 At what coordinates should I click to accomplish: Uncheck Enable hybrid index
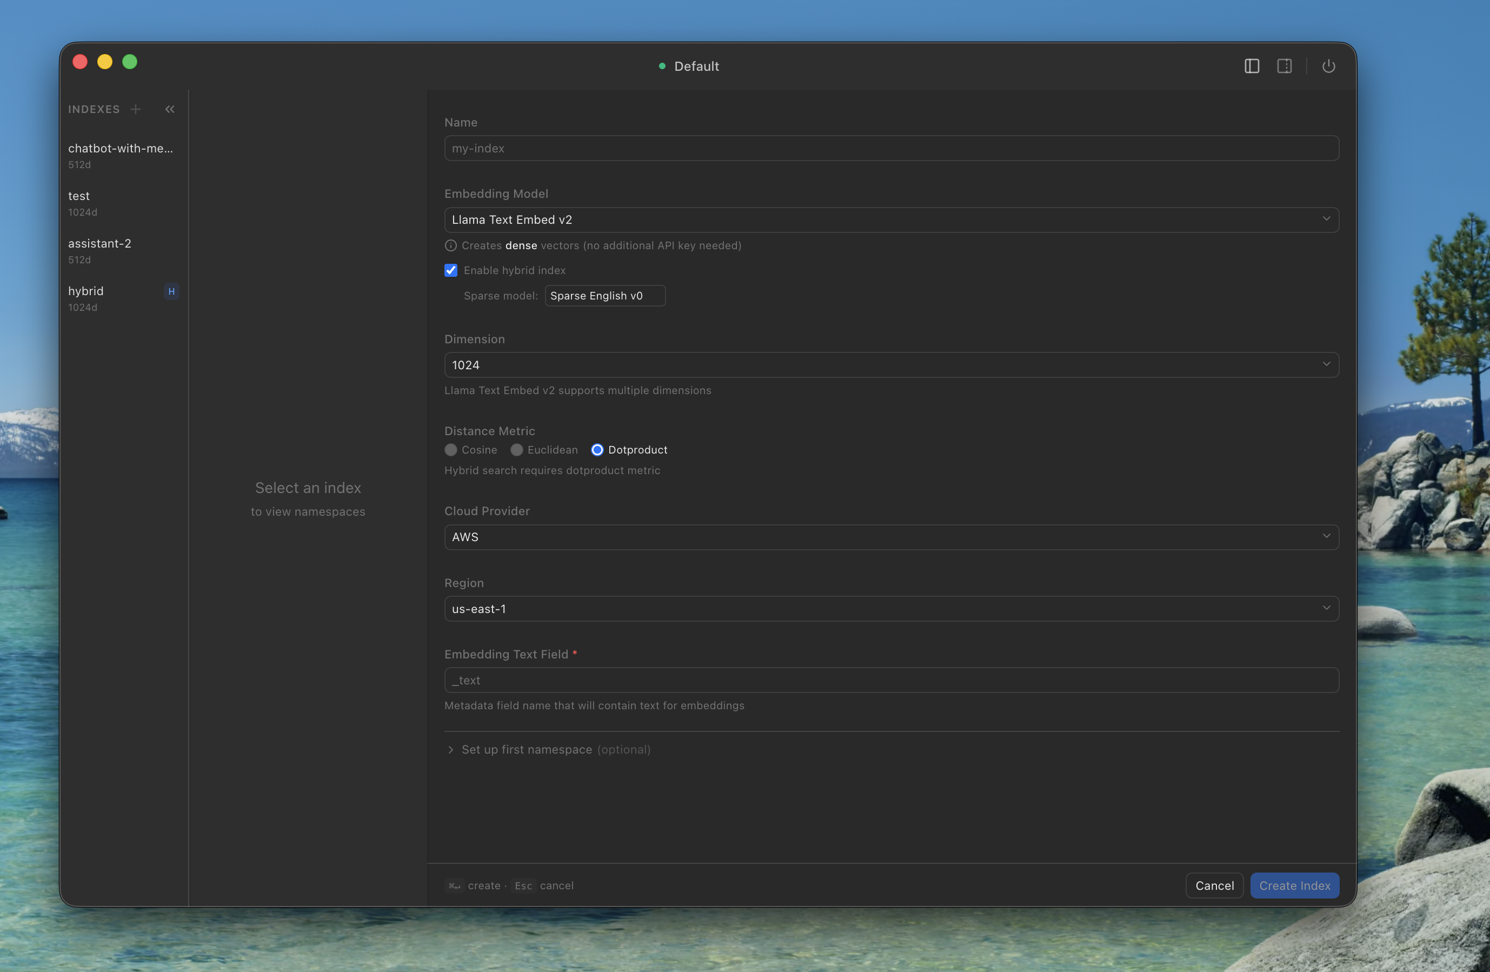point(451,270)
